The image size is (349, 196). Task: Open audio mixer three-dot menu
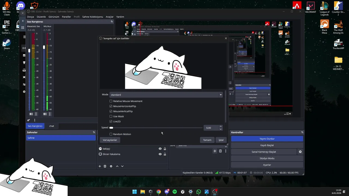pyautogui.click(x=35, y=120)
